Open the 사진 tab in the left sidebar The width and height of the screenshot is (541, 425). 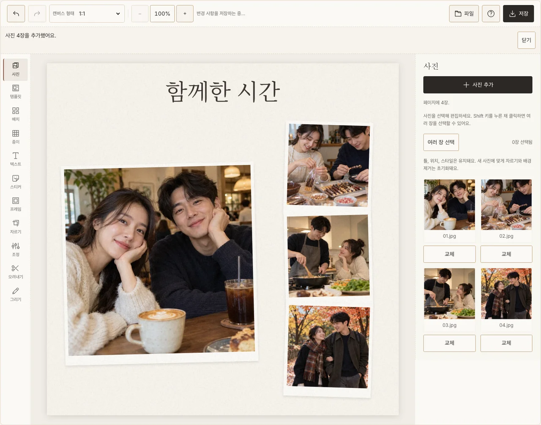pos(16,69)
